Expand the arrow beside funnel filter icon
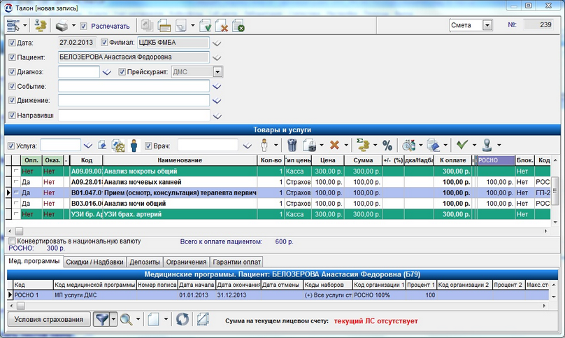 113,319
